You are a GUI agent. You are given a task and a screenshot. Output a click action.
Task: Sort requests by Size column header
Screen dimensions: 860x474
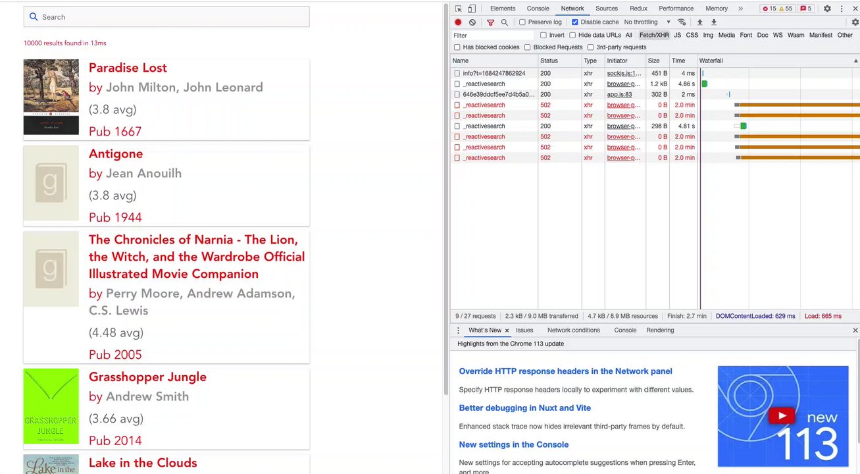657,61
